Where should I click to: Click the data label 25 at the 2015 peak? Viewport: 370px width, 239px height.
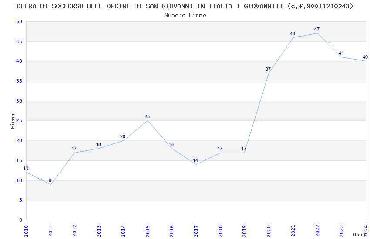click(x=147, y=116)
